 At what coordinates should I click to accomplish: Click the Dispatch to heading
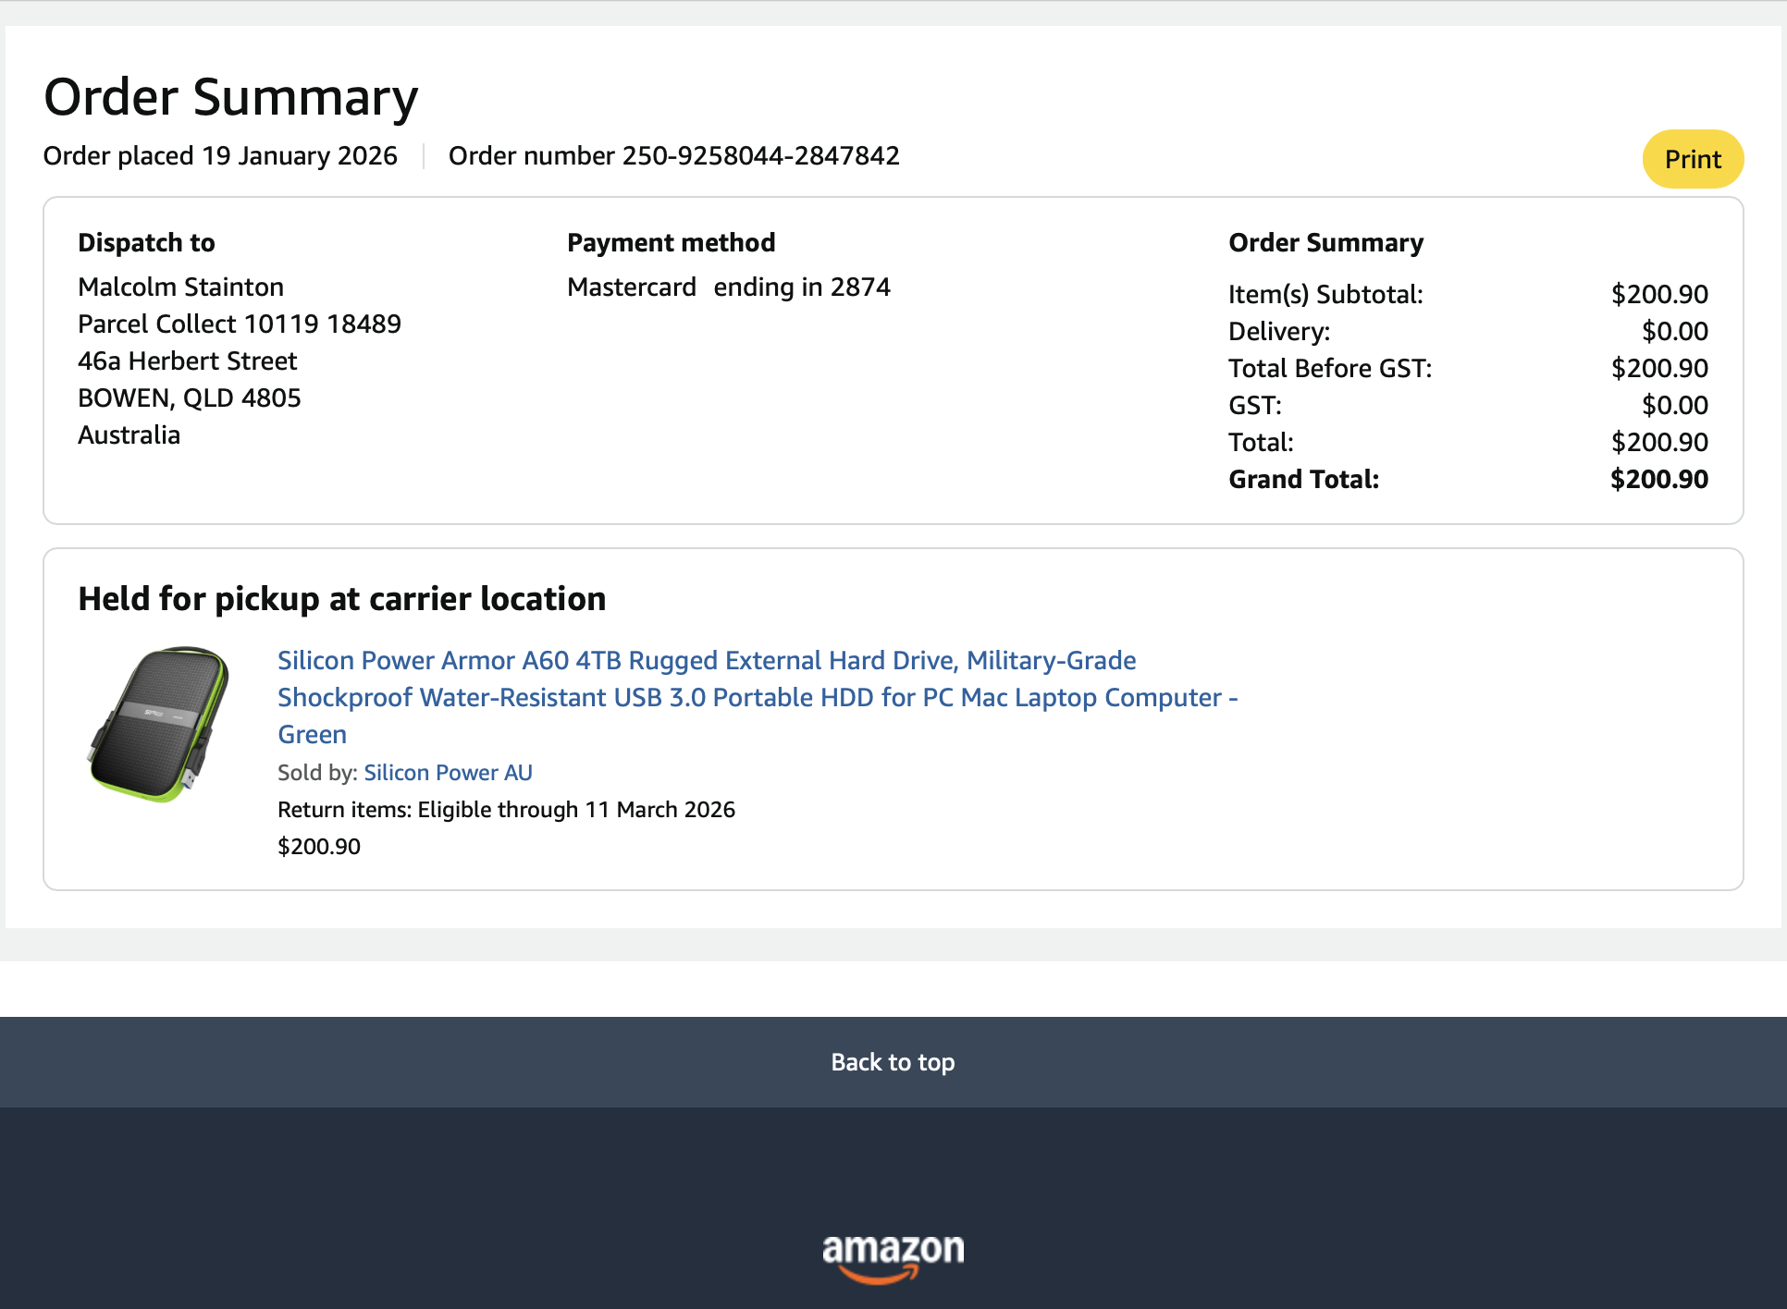pyautogui.click(x=146, y=242)
